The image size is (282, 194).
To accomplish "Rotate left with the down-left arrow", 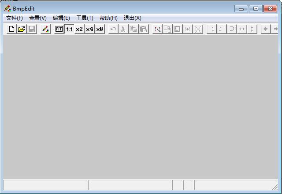I will point(222,29).
